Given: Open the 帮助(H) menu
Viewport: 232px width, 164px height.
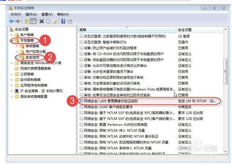Looking at the screenshot, I should coord(63,14).
